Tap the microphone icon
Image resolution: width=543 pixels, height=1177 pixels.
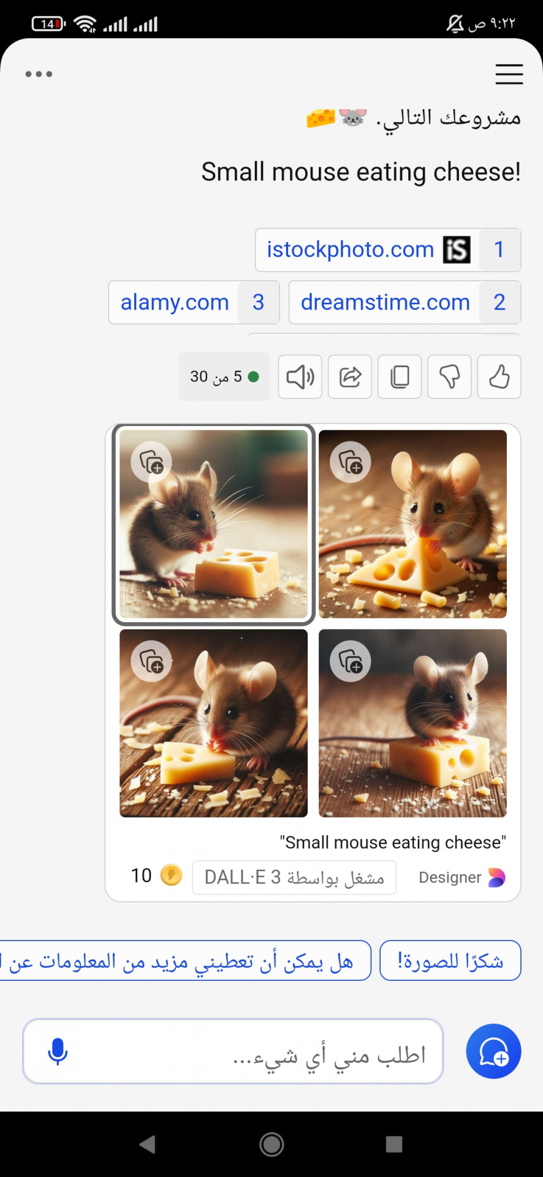[x=58, y=1051]
